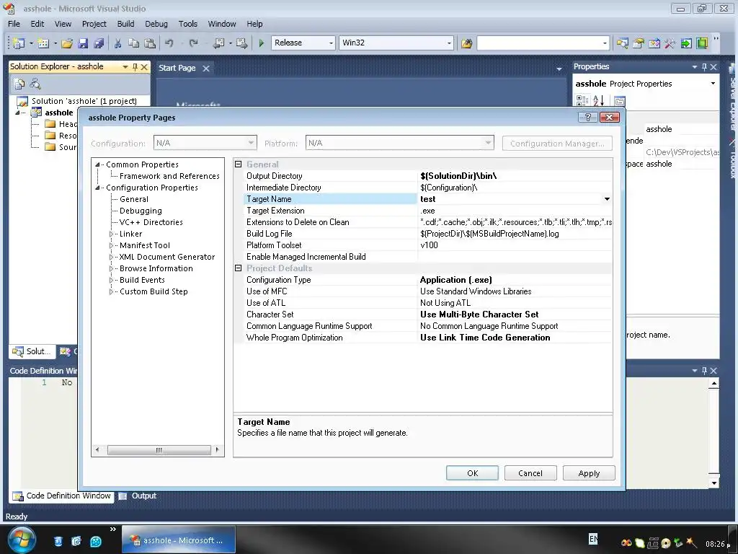Screen dimensions: 738x554
Task: Open the Project menu
Action: (94, 24)
